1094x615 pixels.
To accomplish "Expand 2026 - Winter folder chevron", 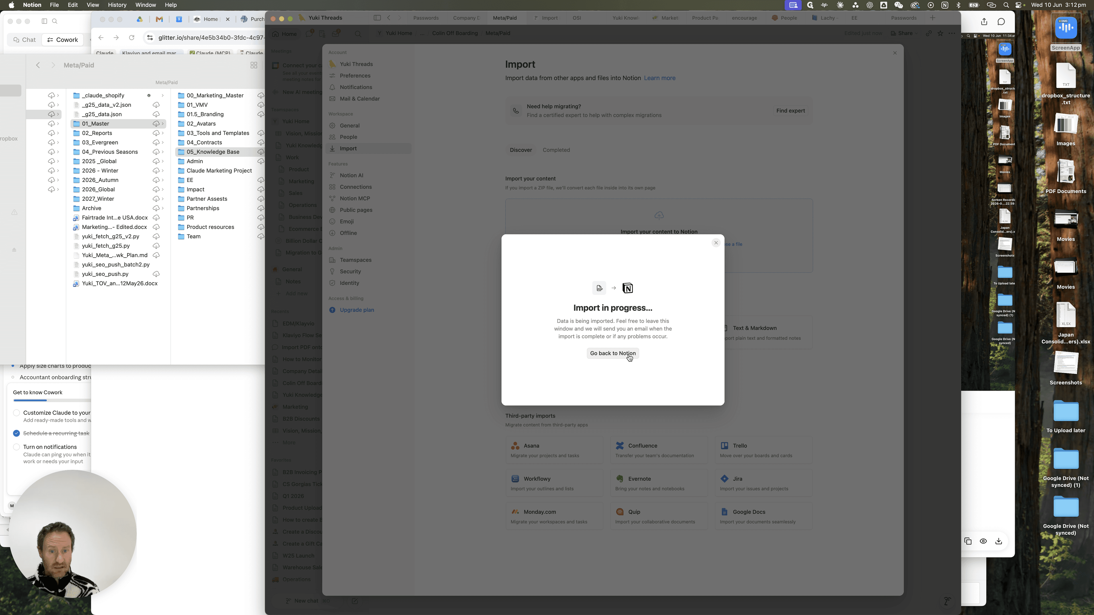I will [163, 171].
